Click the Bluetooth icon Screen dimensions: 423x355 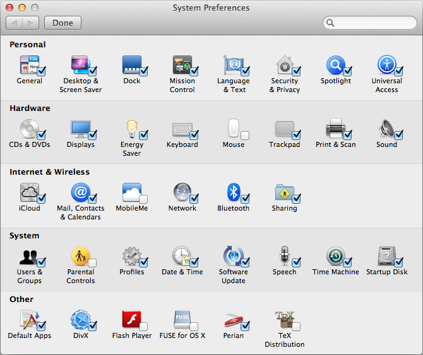(234, 192)
